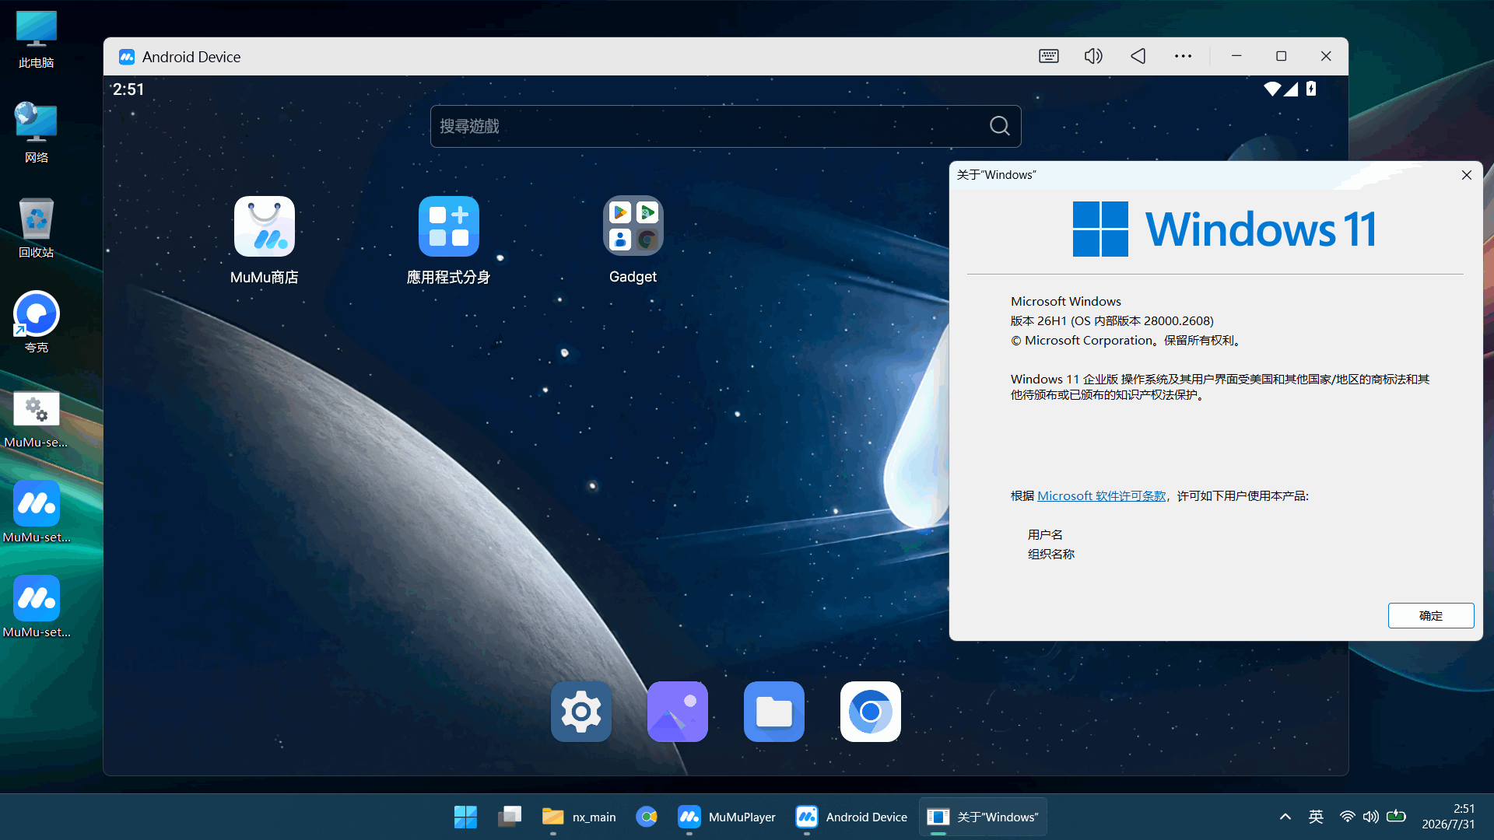
Task: Open the Microsoft 软件许可条款 link
Action: point(1102,495)
